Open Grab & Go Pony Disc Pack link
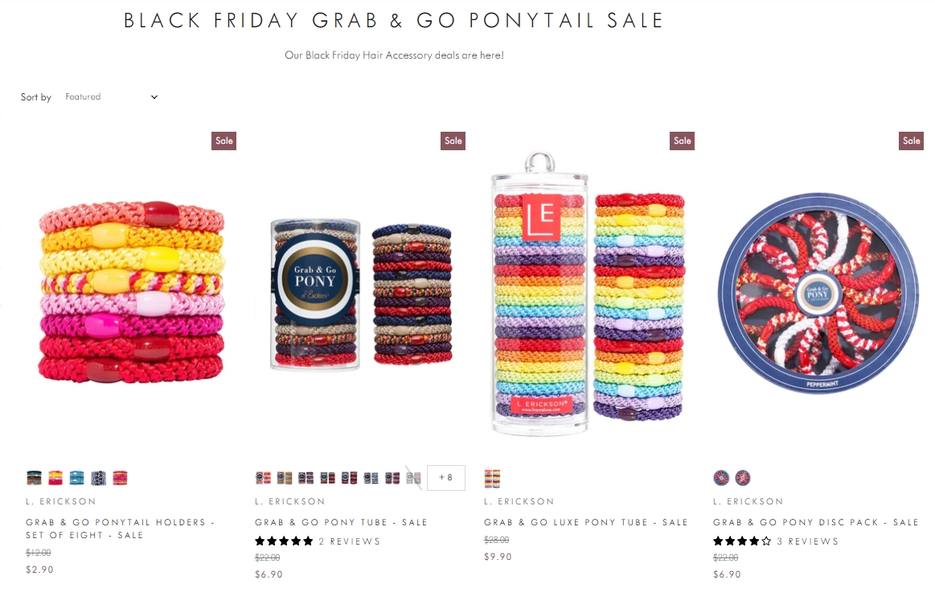The height and width of the screenshot is (592, 935). [816, 522]
